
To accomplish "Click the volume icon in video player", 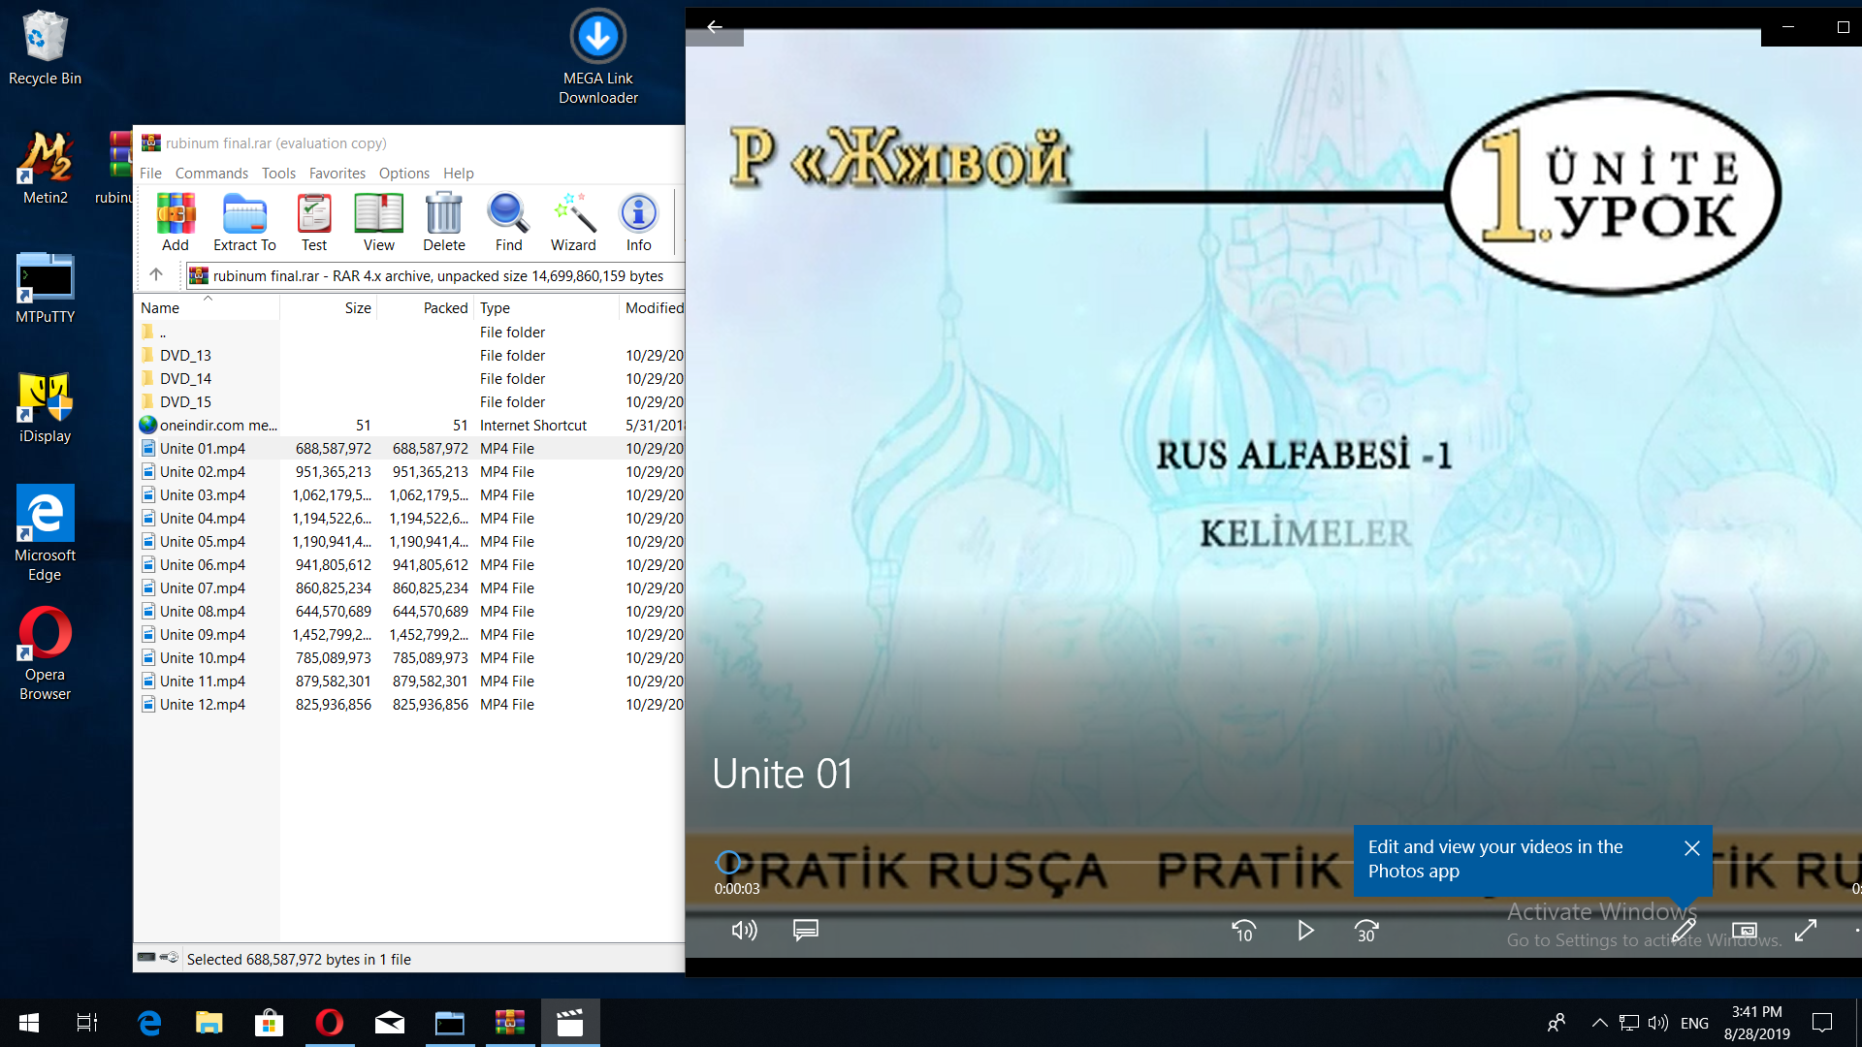I will click(744, 931).
